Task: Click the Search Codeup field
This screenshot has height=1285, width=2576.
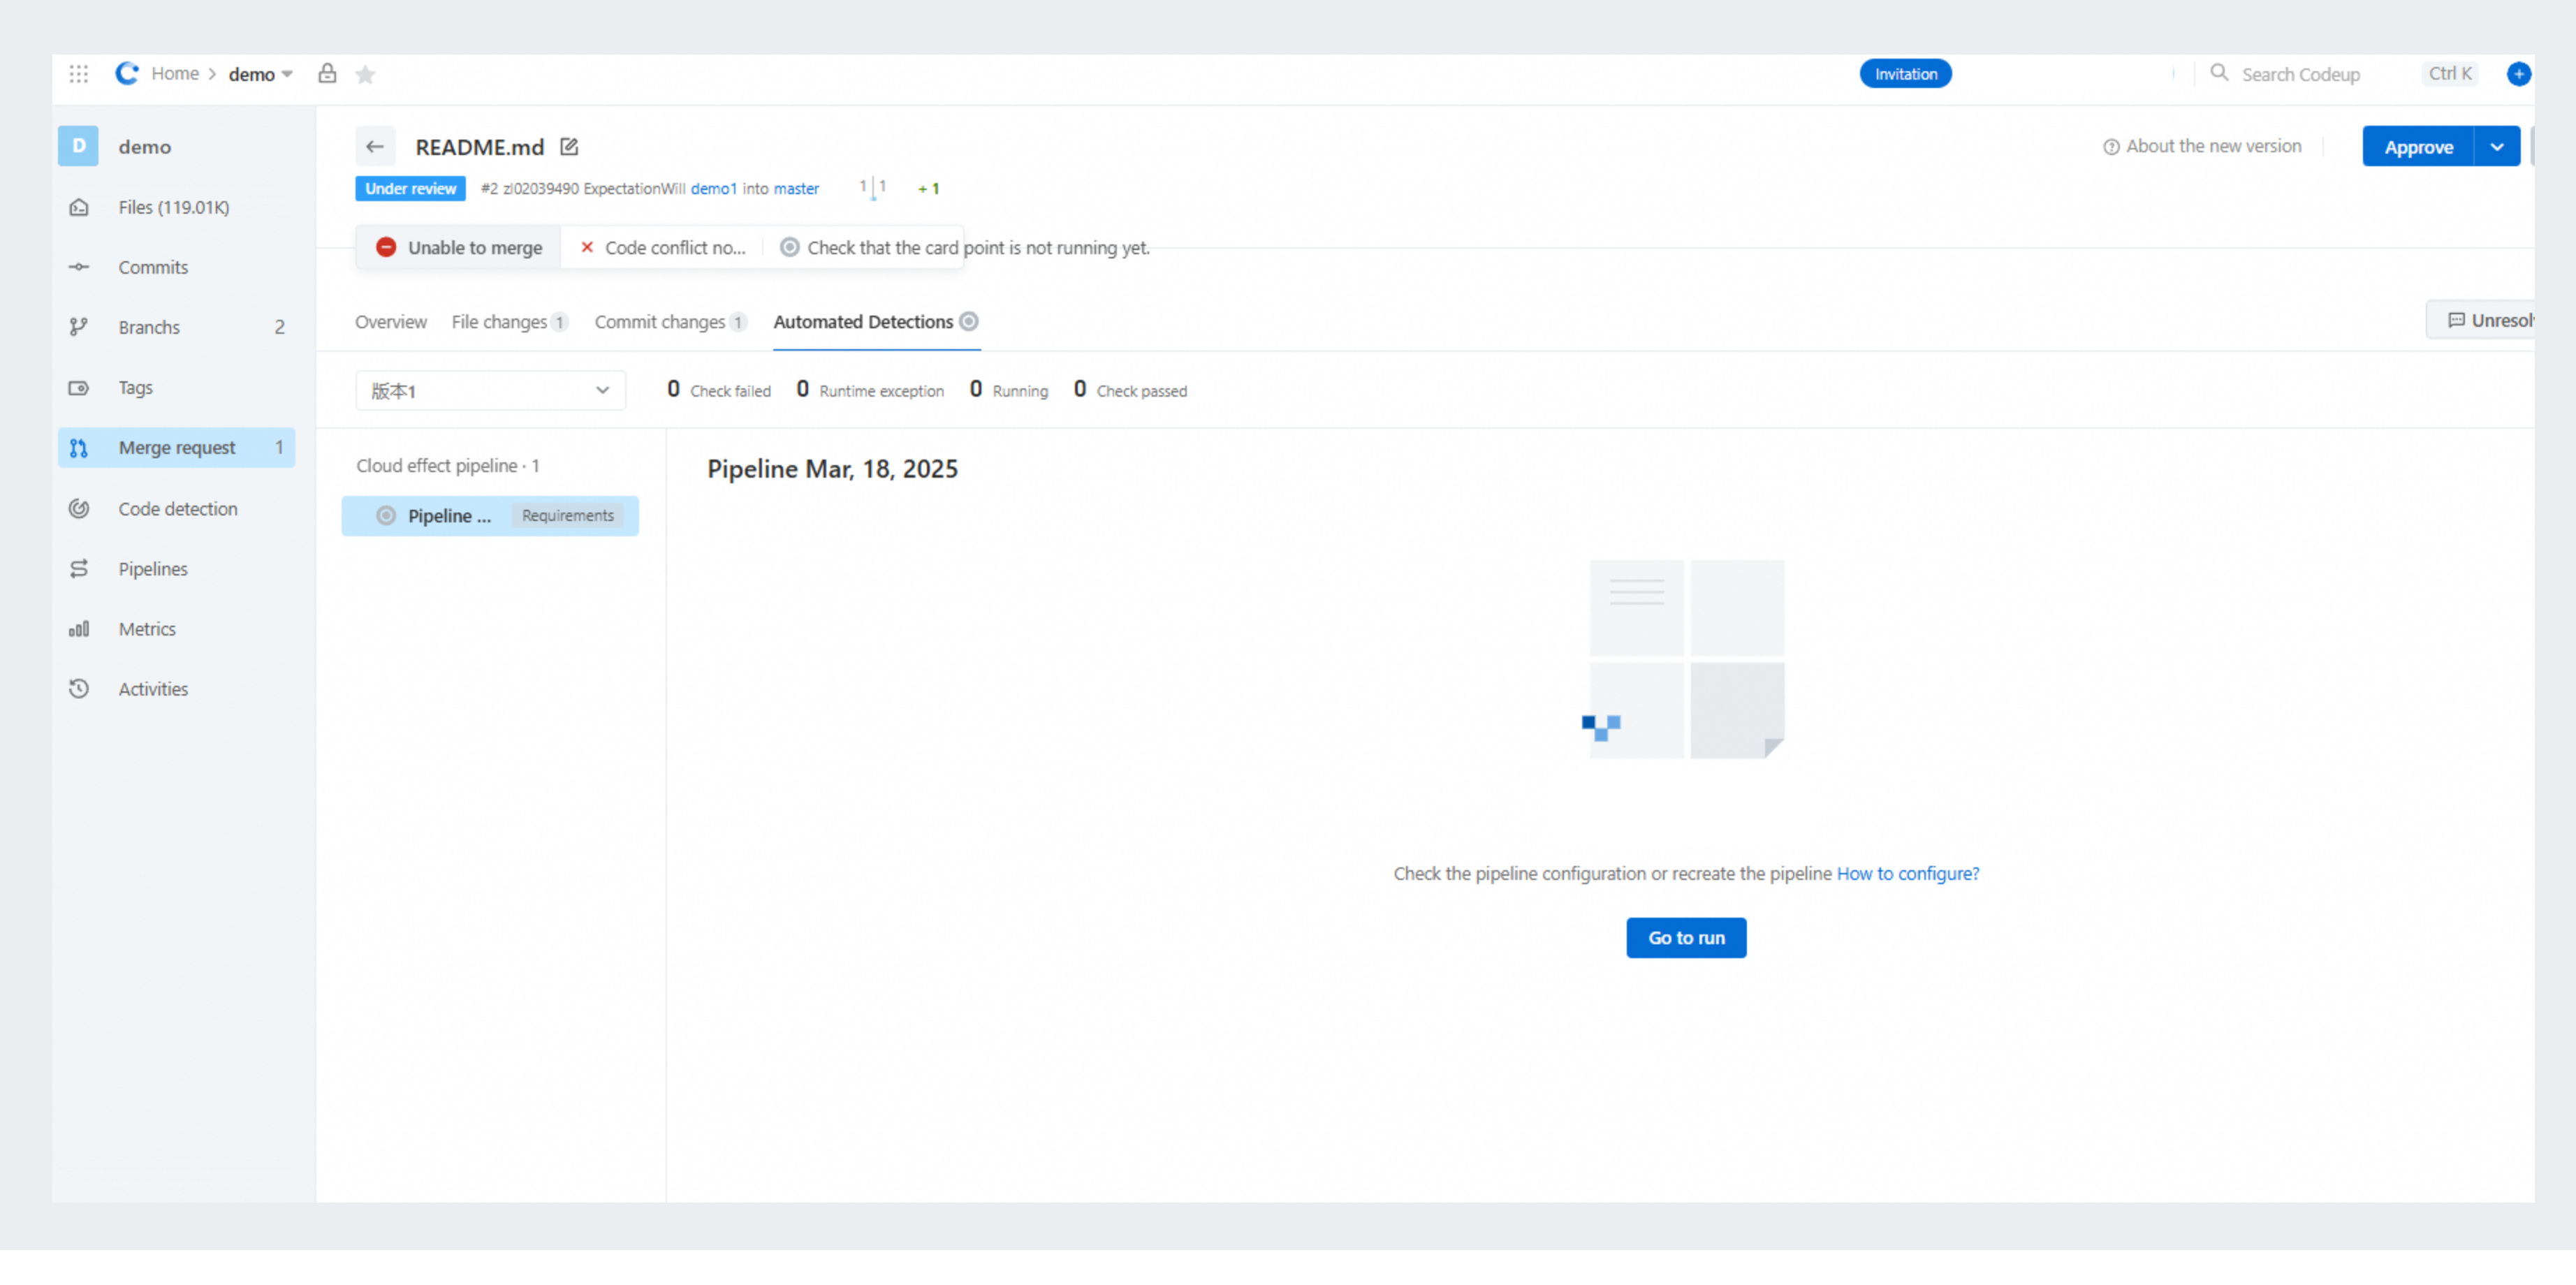Action: pyautogui.click(x=2300, y=74)
